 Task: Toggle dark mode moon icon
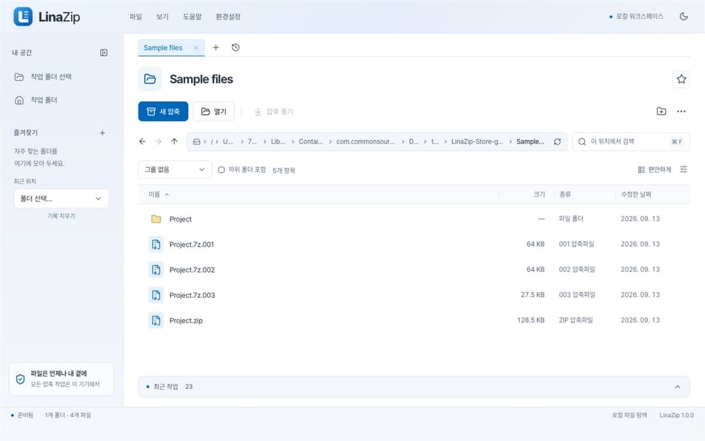683,16
